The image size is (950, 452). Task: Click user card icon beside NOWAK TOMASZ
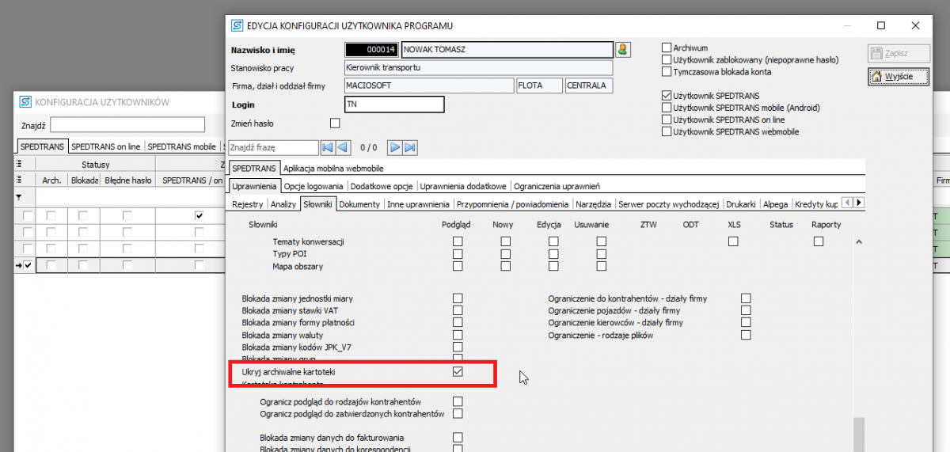pyautogui.click(x=623, y=50)
